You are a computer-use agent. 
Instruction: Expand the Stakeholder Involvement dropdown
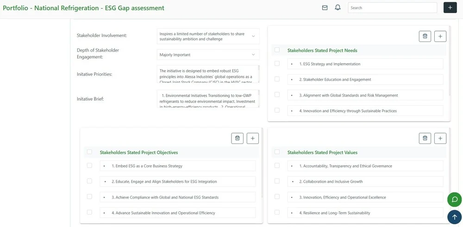pos(208,36)
